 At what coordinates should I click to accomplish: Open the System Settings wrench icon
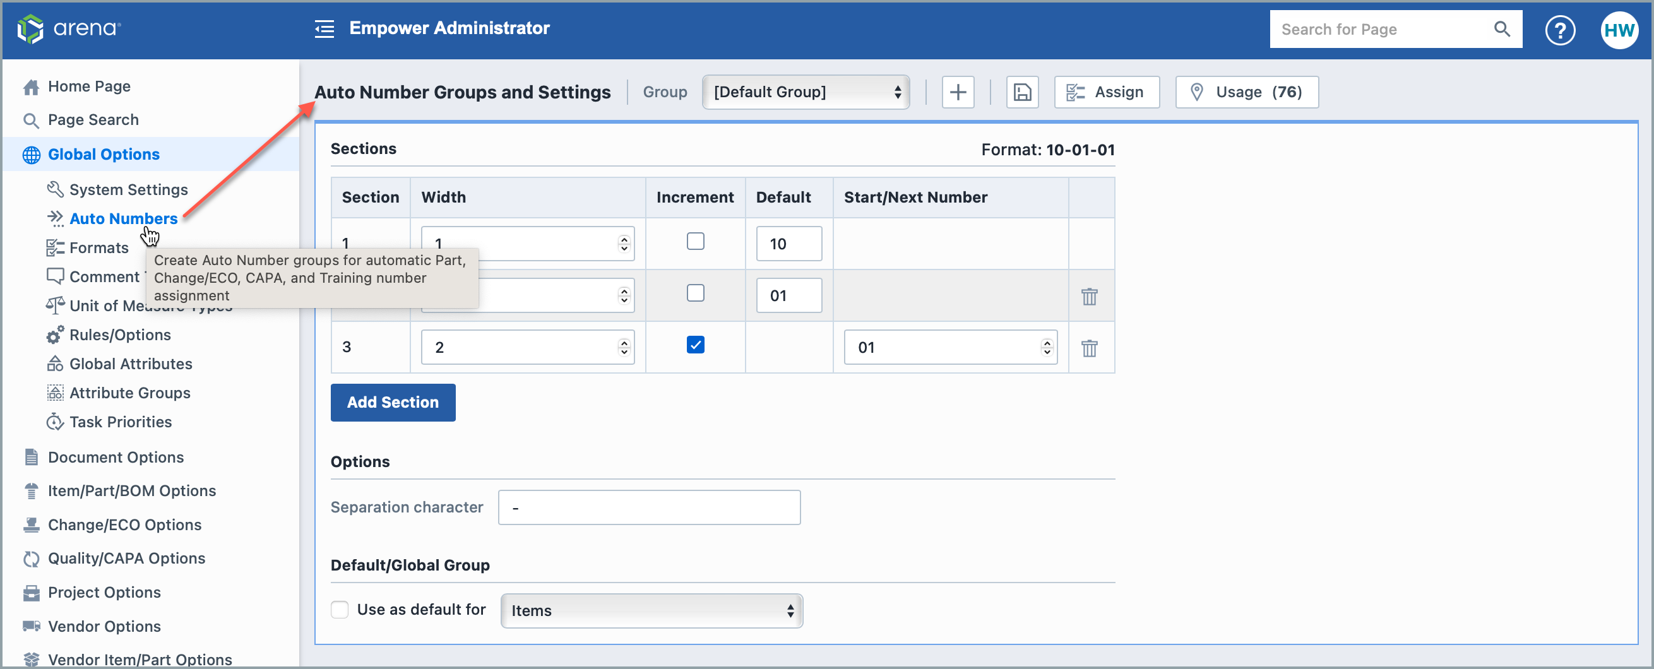coord(55,189)
